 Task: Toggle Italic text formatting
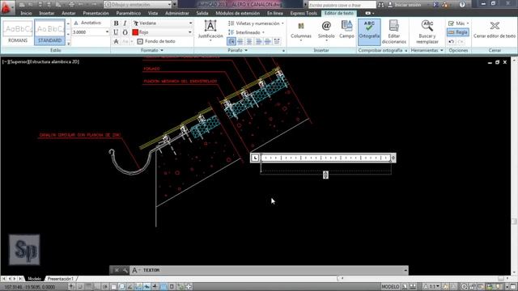click(x=125, y=23)
